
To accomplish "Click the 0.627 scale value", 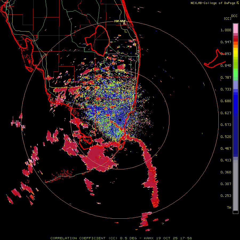I will (226, 113).
